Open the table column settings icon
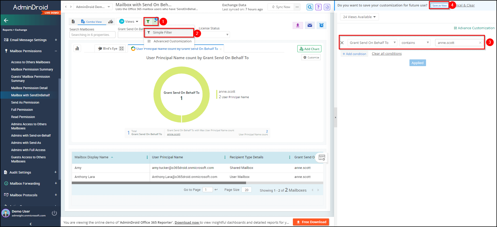The height and width of the screenshot is (227, 497). click(322, 158)
